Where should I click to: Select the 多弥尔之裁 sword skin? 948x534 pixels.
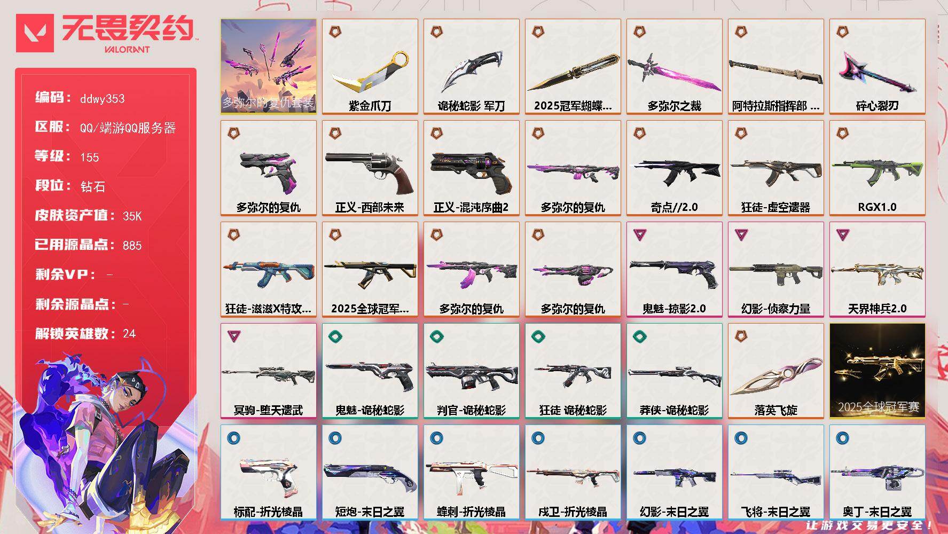pos(675,67)
